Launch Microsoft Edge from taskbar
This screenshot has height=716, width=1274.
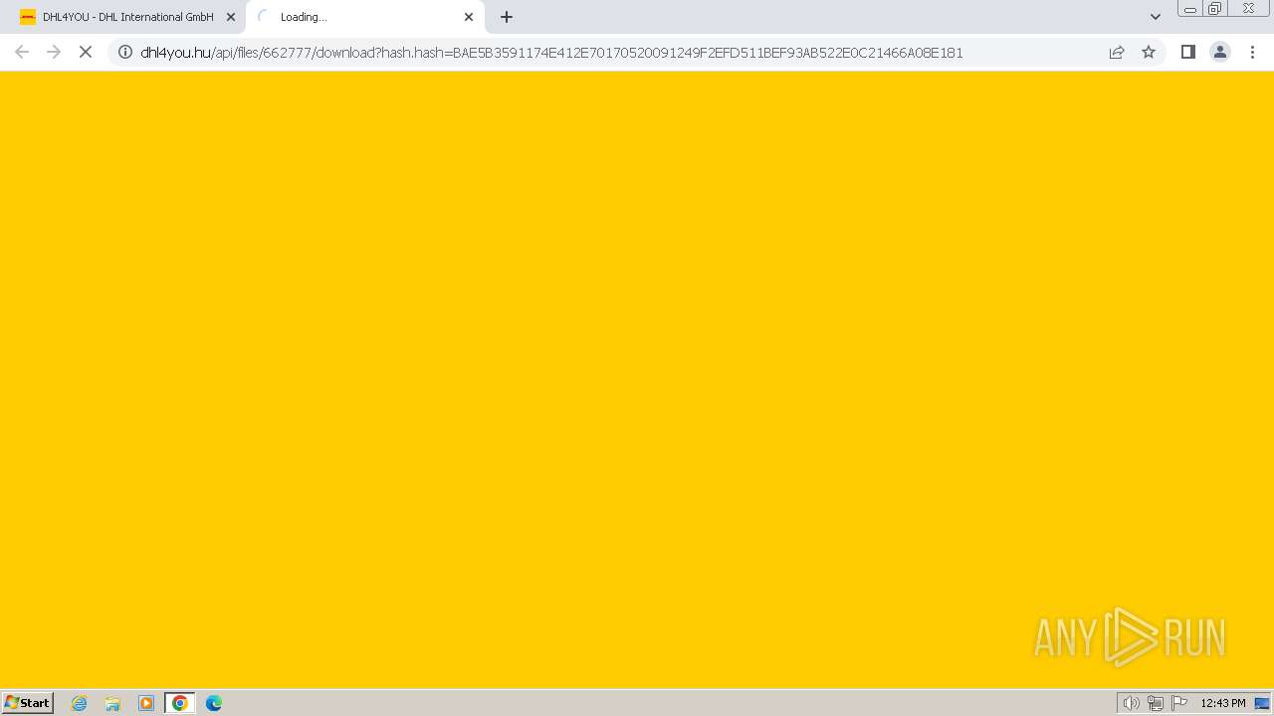click(x=214, y=703)
